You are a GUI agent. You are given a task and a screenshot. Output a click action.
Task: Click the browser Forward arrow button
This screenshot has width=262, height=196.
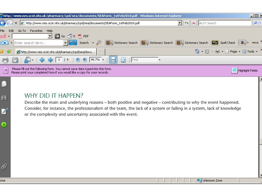coord(10,23)
